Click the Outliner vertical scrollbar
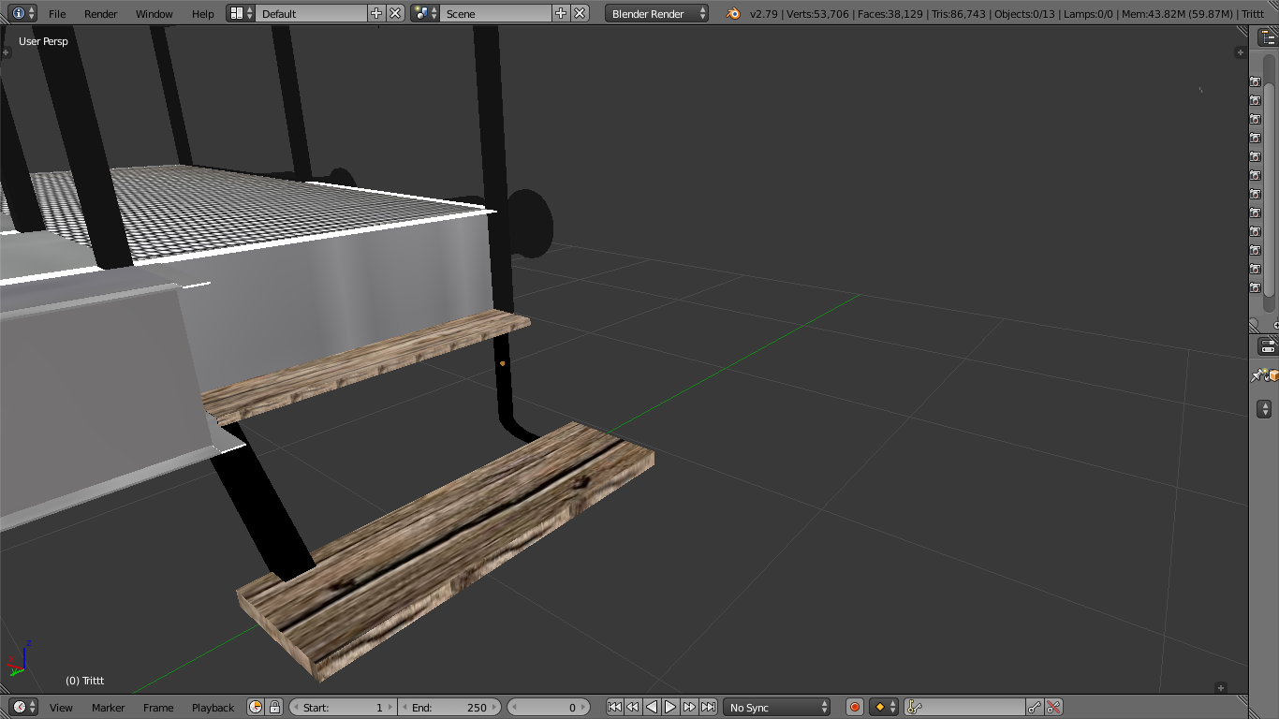 [x=1270, y=191]
